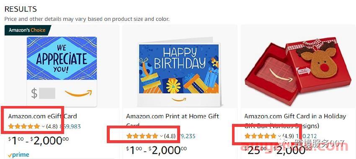Image resolution: width=356 pixels, height=159 pixels.
Task: View the 859,983 reviews for eGift Card
Action: pyautogui.click(x=70, y=126)
